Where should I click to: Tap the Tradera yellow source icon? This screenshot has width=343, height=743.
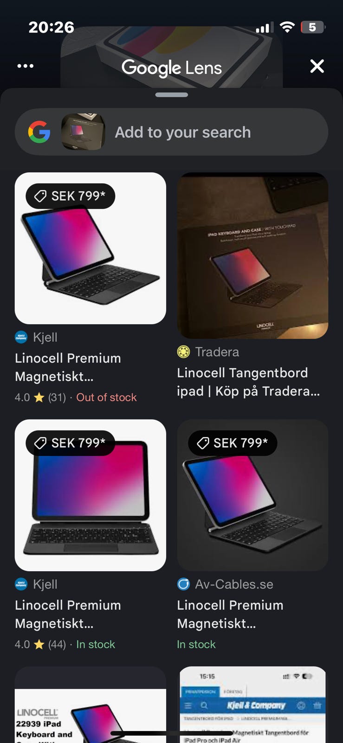click(x=183, y=352)
